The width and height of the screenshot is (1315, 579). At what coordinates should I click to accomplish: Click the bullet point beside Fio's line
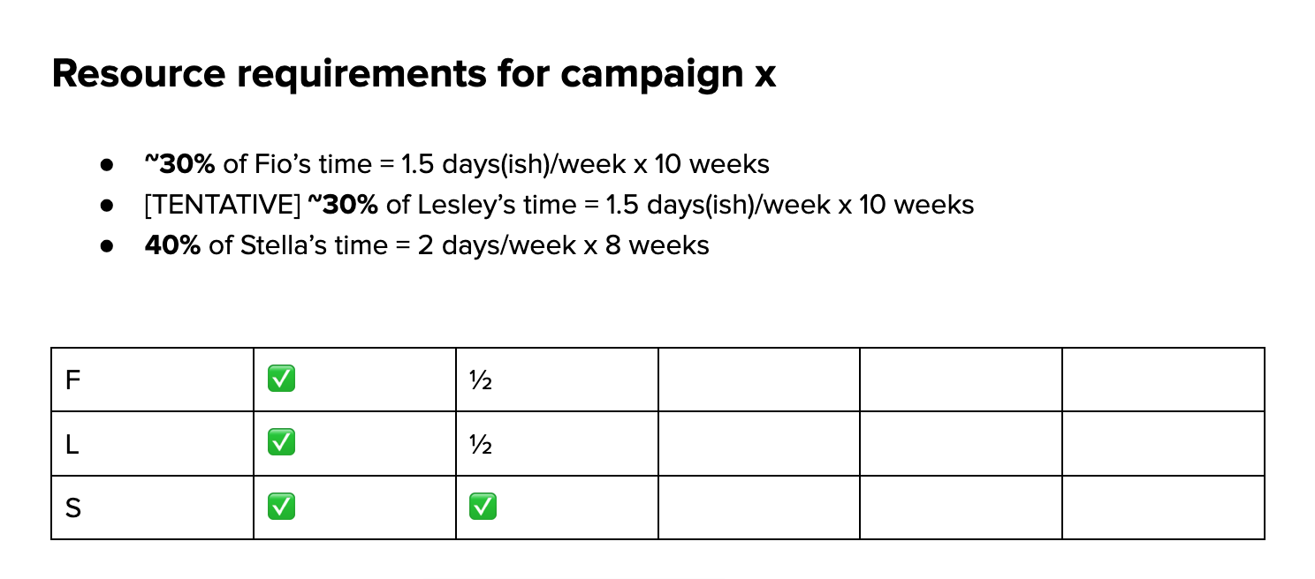click(x=108, y=165)
